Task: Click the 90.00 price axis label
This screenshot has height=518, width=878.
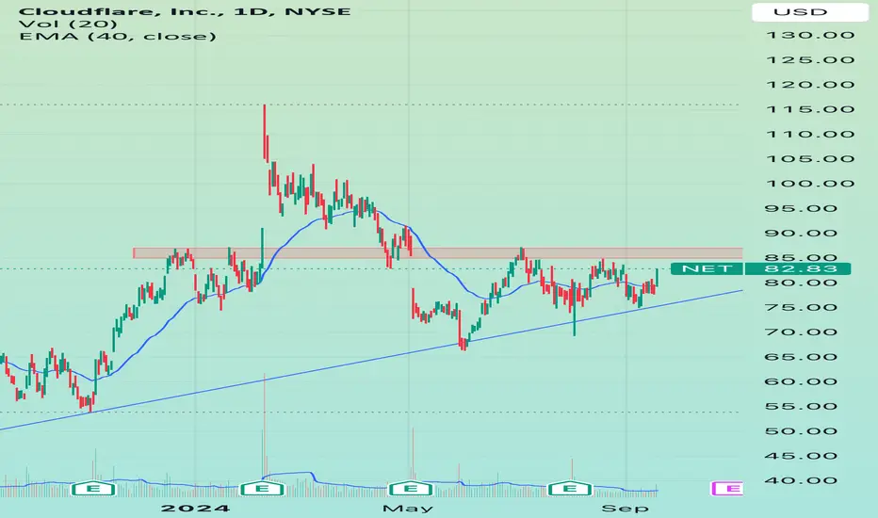Action: pos(802,233)
